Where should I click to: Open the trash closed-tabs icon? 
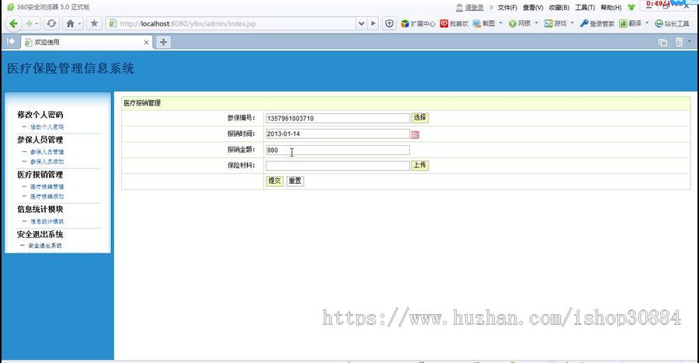click(x=679, y=42)
